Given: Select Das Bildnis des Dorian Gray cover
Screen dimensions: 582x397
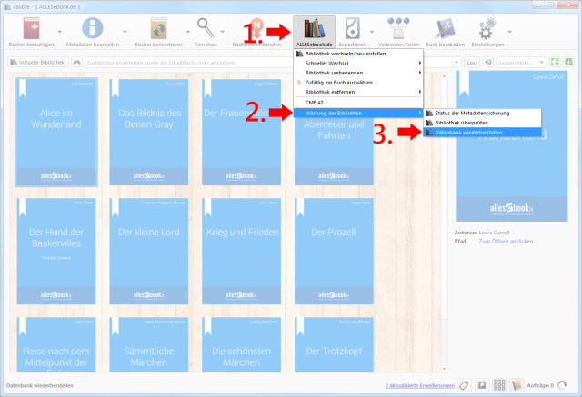Looking at the screenshot, I should 149,132.
